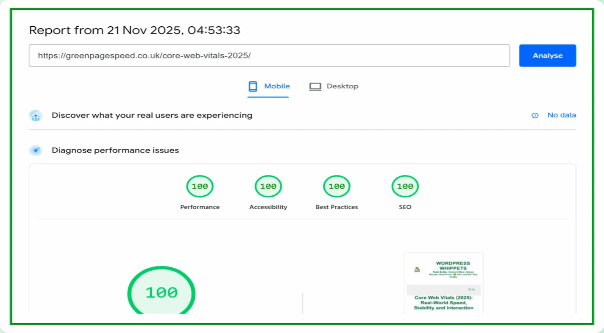Click the whippet logo in page preview
This screenshot has width=604, height=333.
pyautogui.click(x=417, y=269)
